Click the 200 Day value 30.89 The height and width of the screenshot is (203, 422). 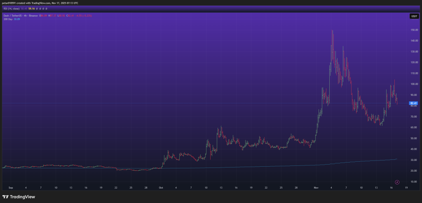pyautogui.click(x=17, y=19)
